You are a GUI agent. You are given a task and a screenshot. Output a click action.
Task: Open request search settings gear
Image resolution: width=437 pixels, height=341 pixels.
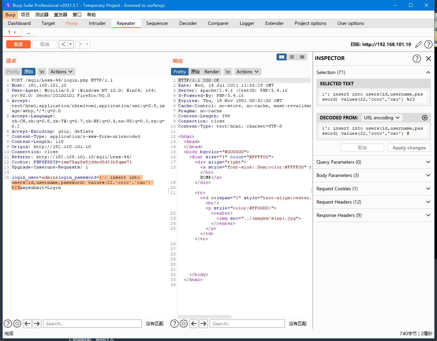pos(17,324)
